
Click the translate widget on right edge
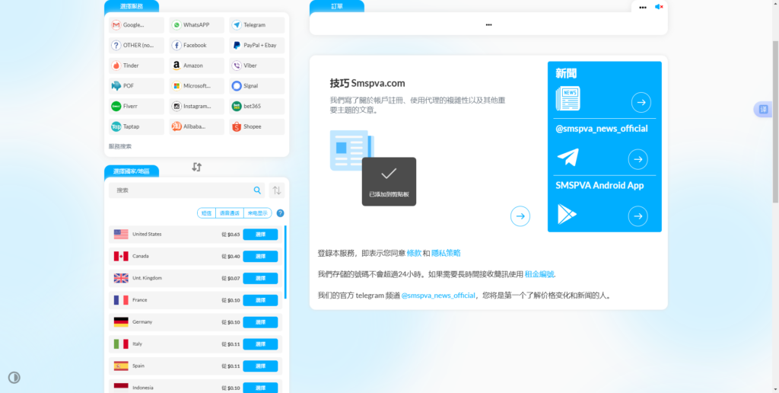click(x=763, y=110)
